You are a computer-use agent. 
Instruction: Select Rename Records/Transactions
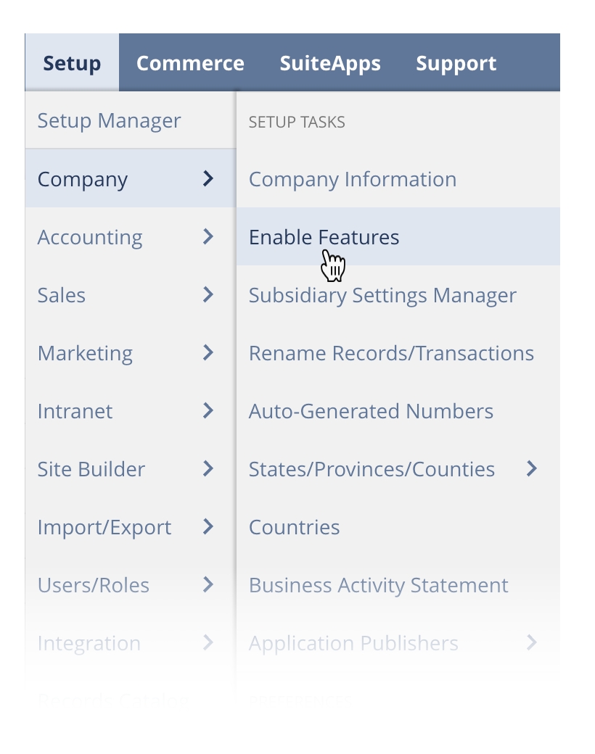[391, 353]
